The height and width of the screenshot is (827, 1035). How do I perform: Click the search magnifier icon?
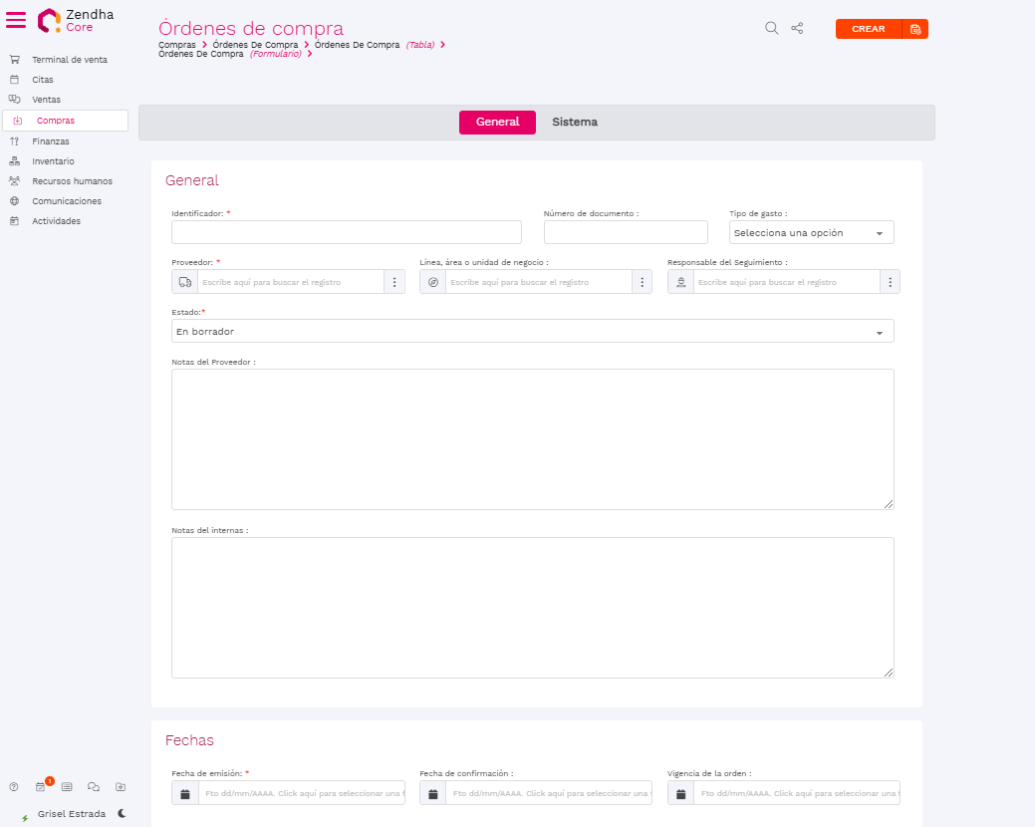[771, 28]
